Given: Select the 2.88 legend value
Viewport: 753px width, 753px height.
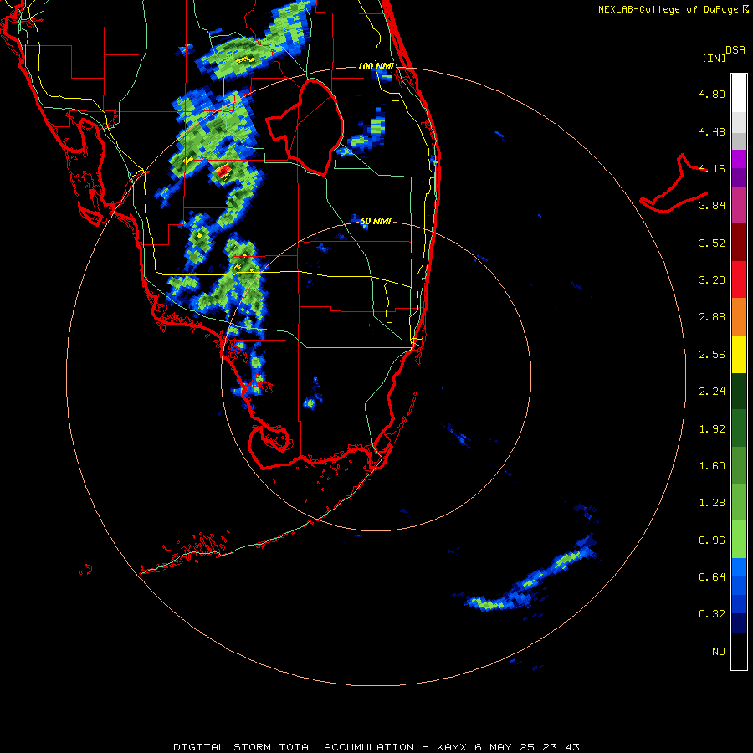Looking at the screenshot, I should pyautogui.click(x=712, y=317).
